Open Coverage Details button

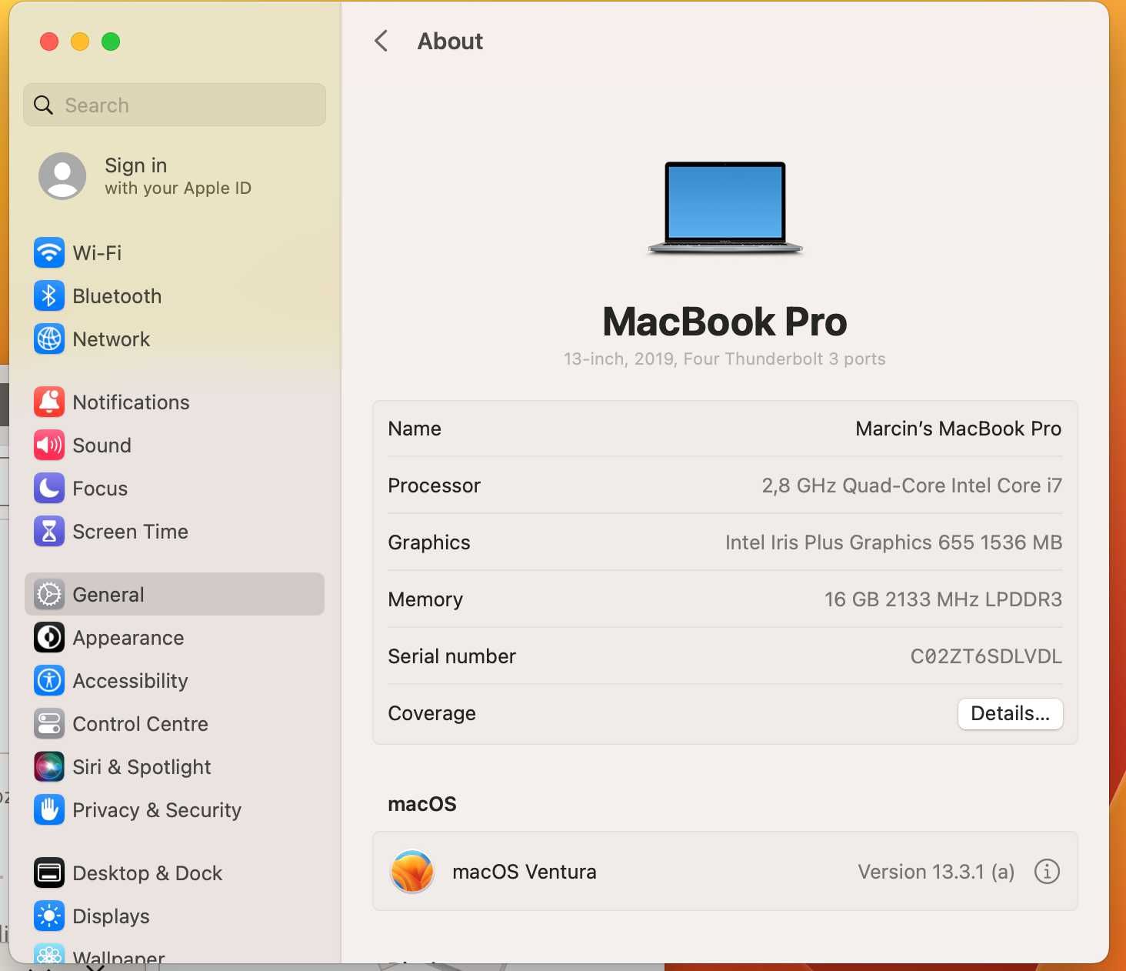1010,713
